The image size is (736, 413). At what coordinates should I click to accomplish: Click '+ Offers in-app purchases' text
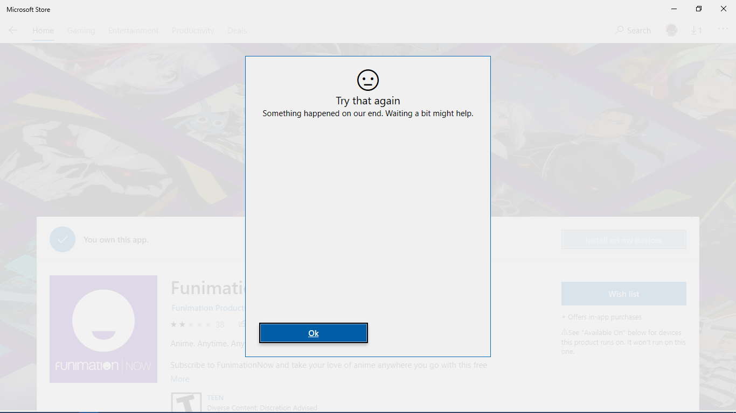pos(601,317)
